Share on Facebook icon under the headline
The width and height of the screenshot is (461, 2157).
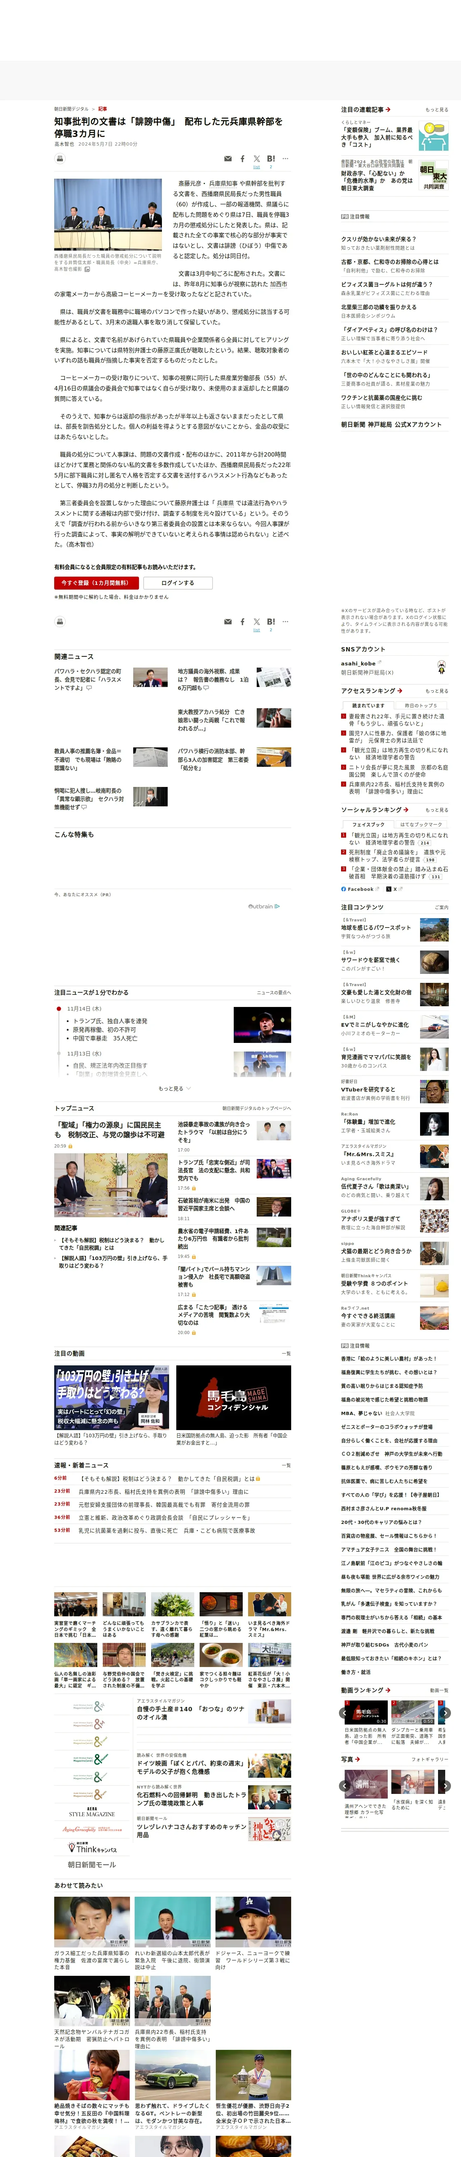(243, 159)
